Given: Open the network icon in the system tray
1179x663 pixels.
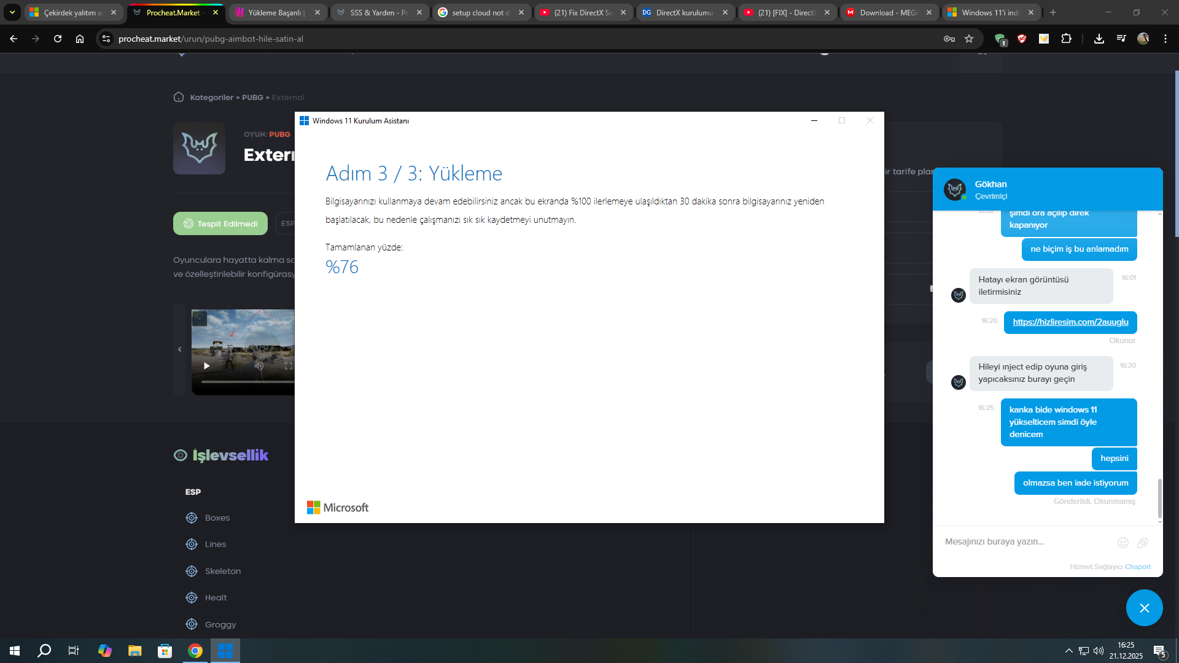Looking at the screenshot, I should pos(1084,651).
